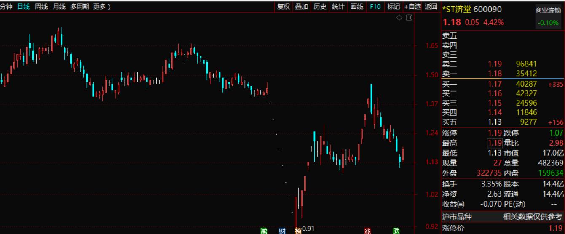Screen dimensions: 565x234
Task: Select the 买四 bid price 1.14
Action: click(495, 112)
